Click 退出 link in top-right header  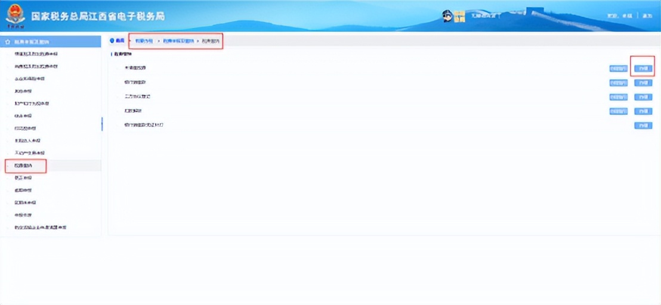point(647,15)
